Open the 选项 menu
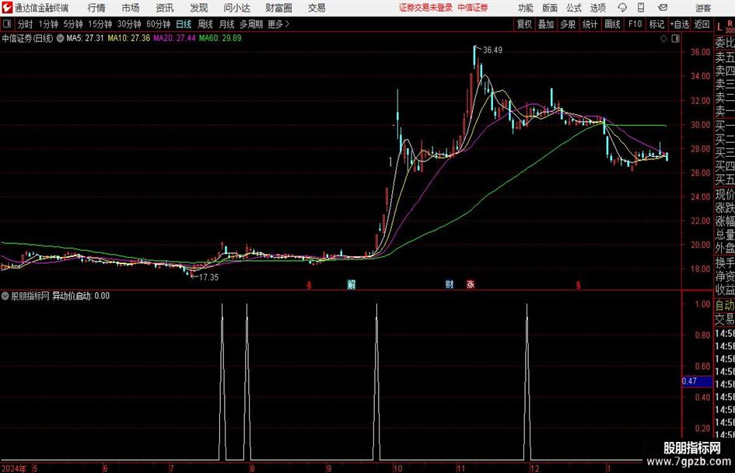Screen dimensions: 735x473 [x=597, y=8]
